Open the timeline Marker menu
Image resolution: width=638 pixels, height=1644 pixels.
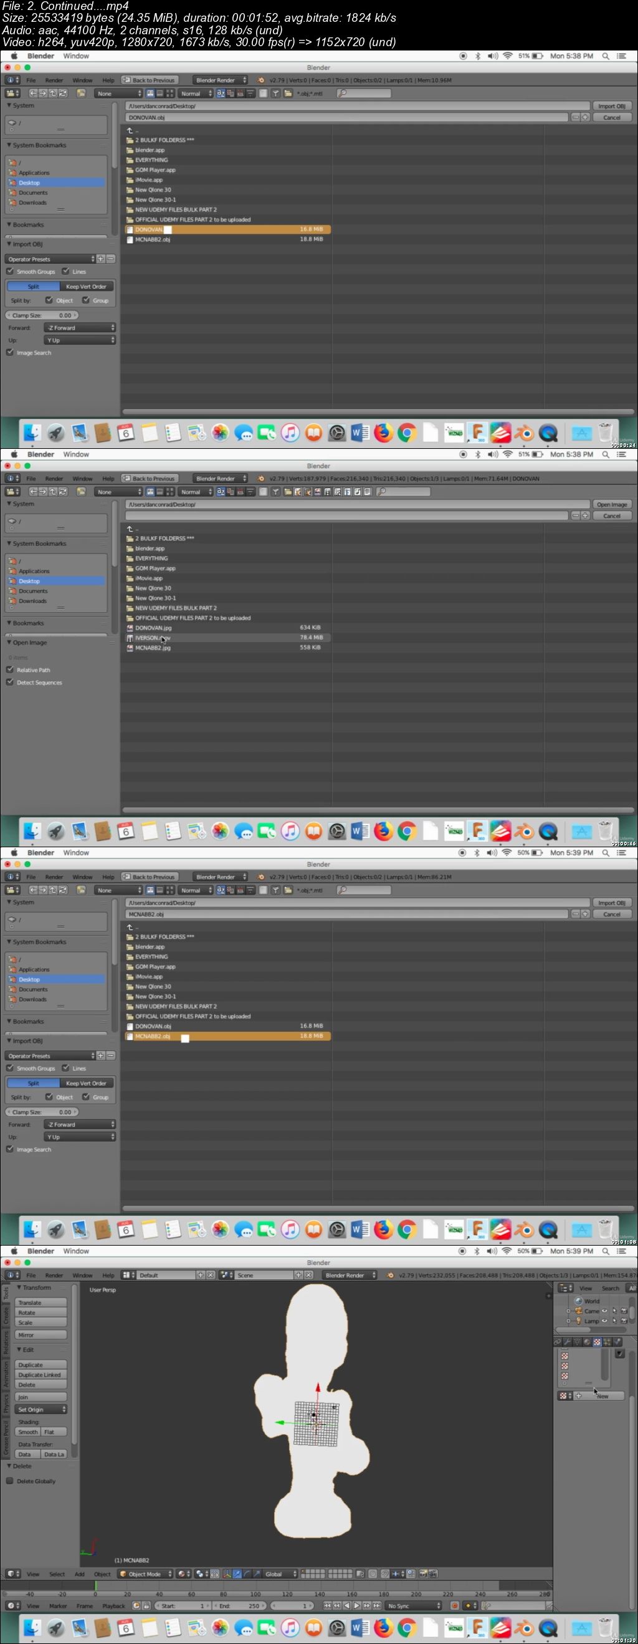[x=57, y=1606]
